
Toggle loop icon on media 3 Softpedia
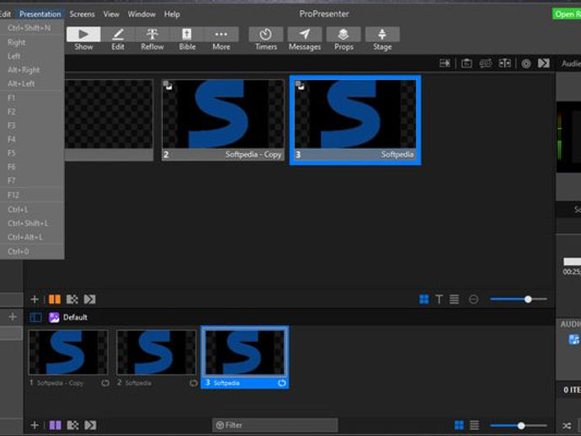tap(282, 383)
